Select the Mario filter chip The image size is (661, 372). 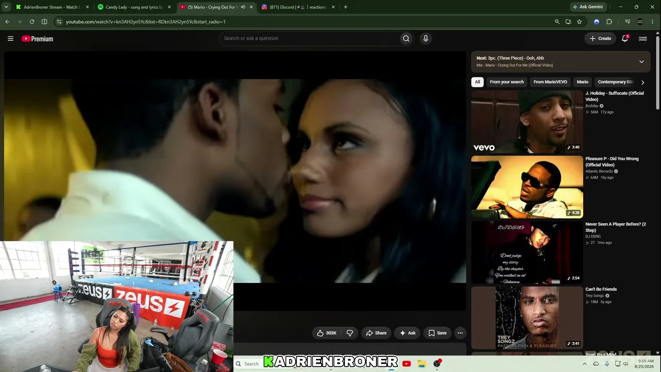(583, 82)
